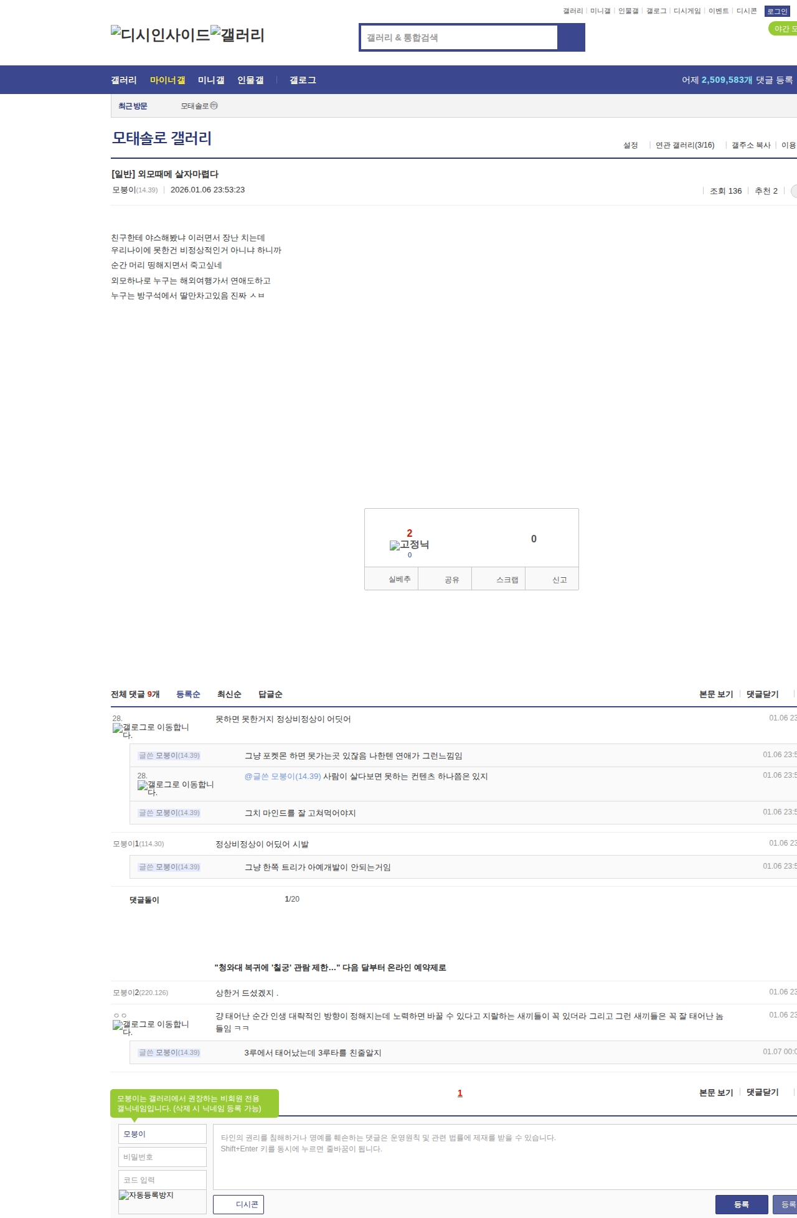Select 마이너갤 in the navigation bar
The height and width of the screenshot is (1218, 797).
(167, 80)
